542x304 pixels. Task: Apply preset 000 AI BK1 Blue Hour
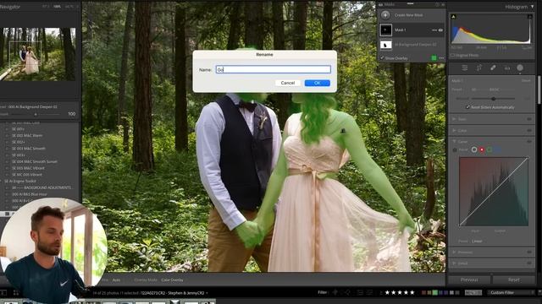click(30, 194)
